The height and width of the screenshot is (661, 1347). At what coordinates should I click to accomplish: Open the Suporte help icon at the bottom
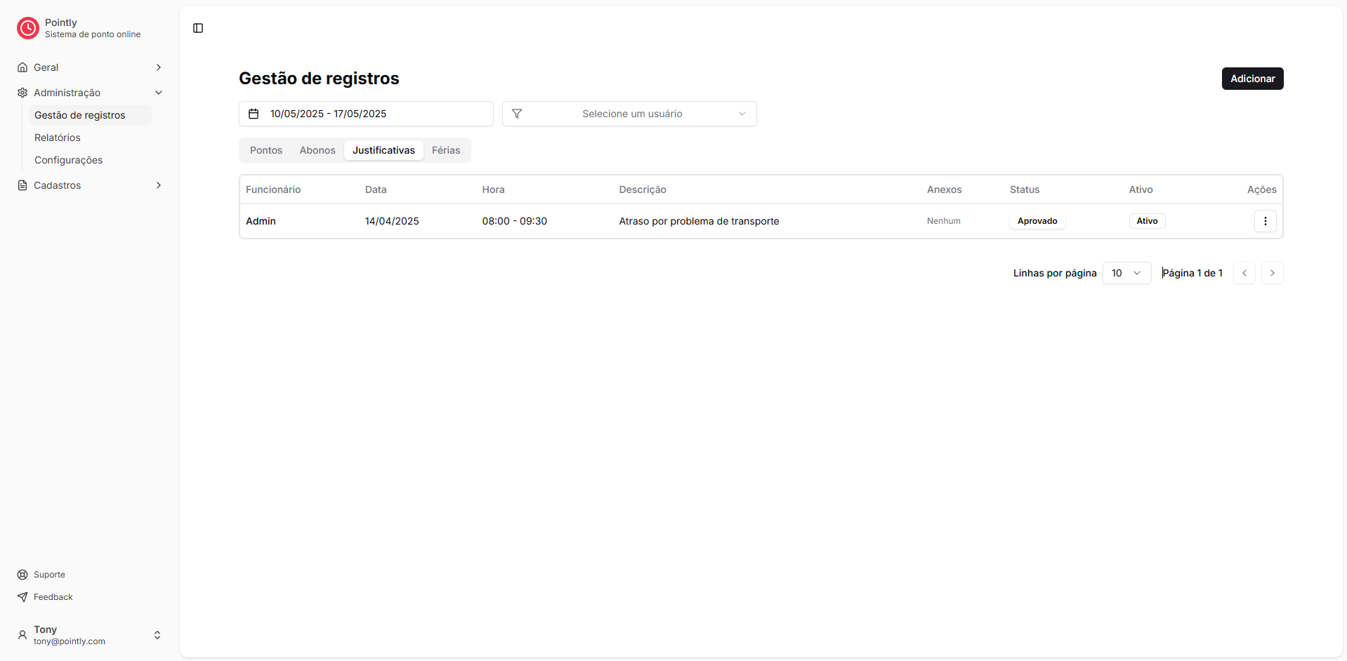coord(23,574)
